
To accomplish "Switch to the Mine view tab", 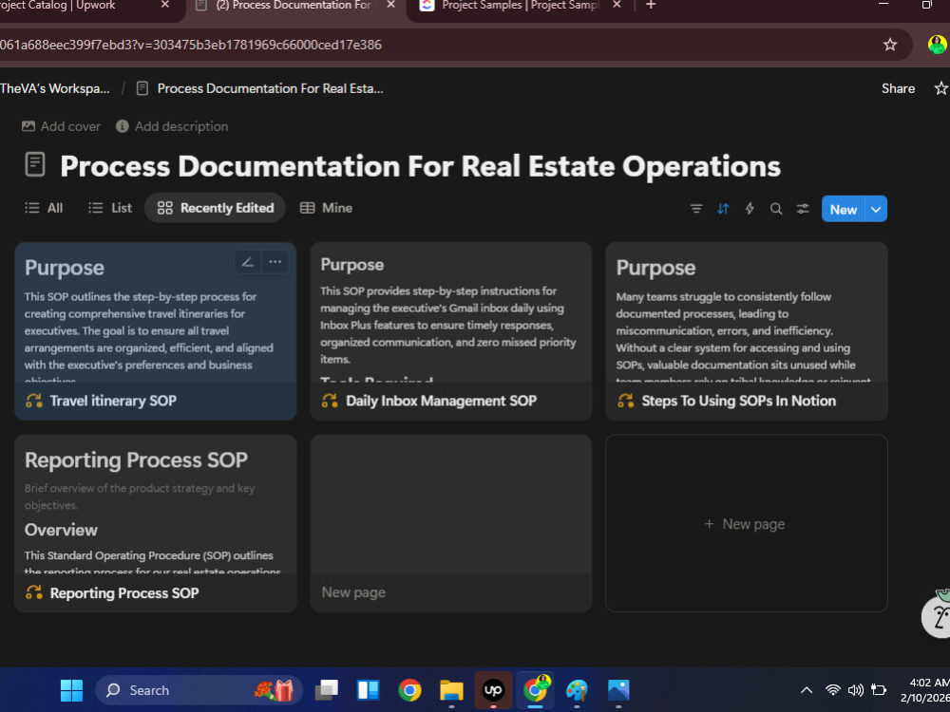I will point(326,208).
